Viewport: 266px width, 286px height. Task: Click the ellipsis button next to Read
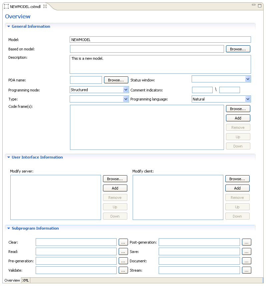point(123,252)
